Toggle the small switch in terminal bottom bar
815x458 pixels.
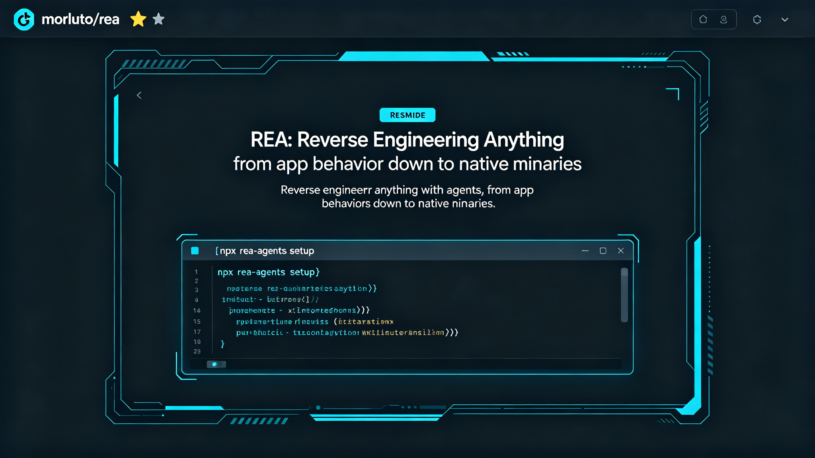coord(216,364)
